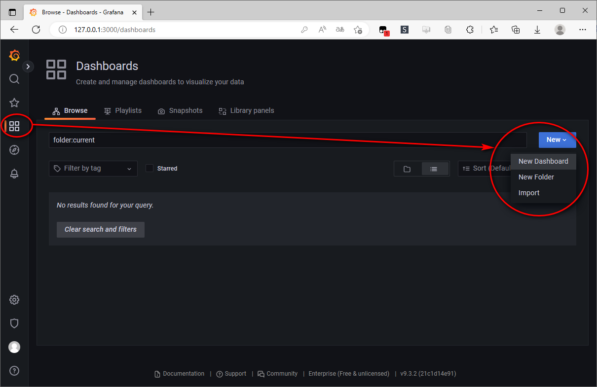Open the Dashboards sidebar icon
Viewport: 597px width, 387px height.
point(14,126)
